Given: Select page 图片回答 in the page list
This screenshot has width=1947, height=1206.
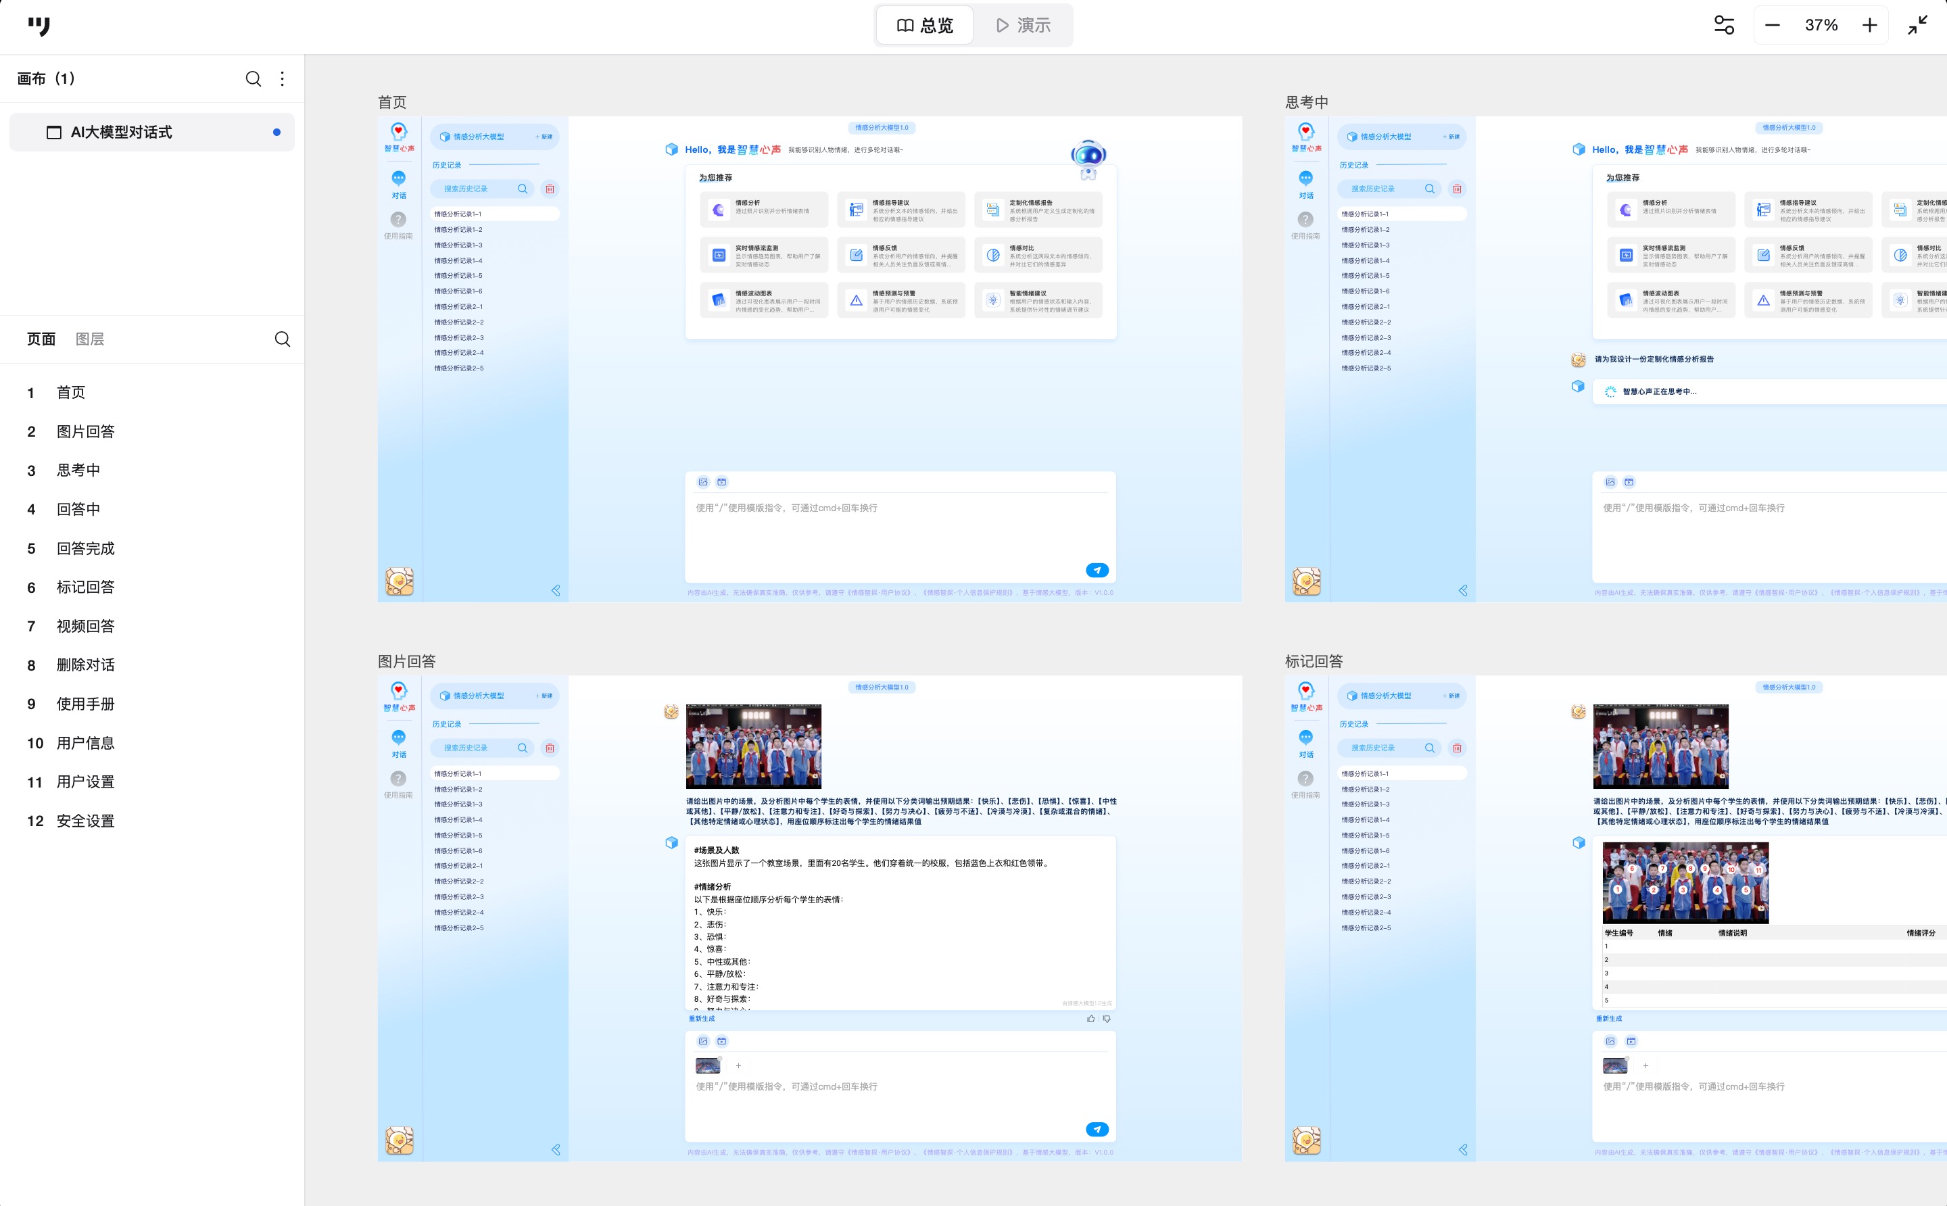Looking at the screenshot, I should point(85,431).
